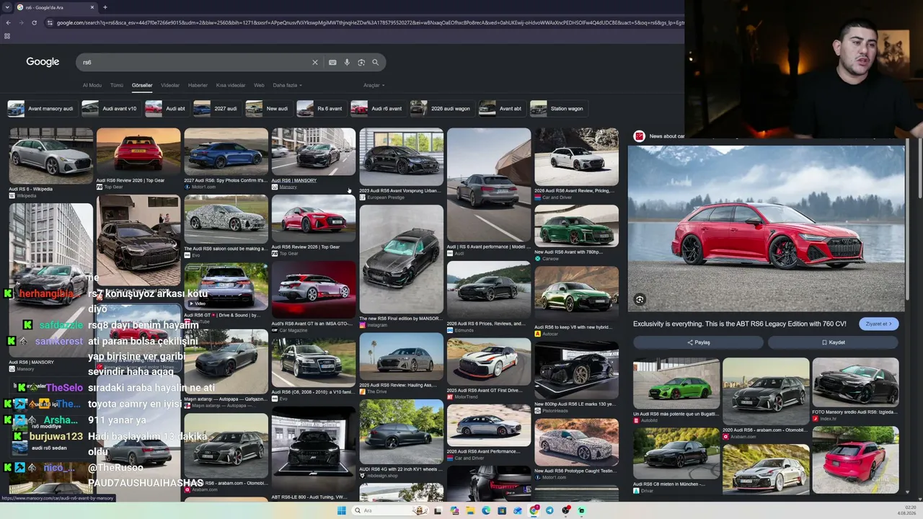Filter by New audi chip
This screenshot has height=519, width=923.
coord(268,109)
